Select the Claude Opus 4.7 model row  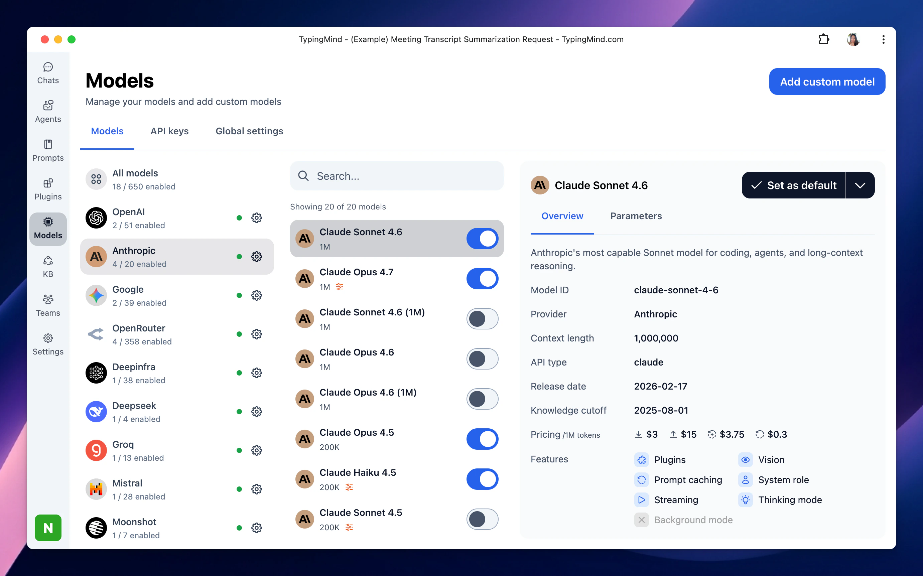pos(397,279)
